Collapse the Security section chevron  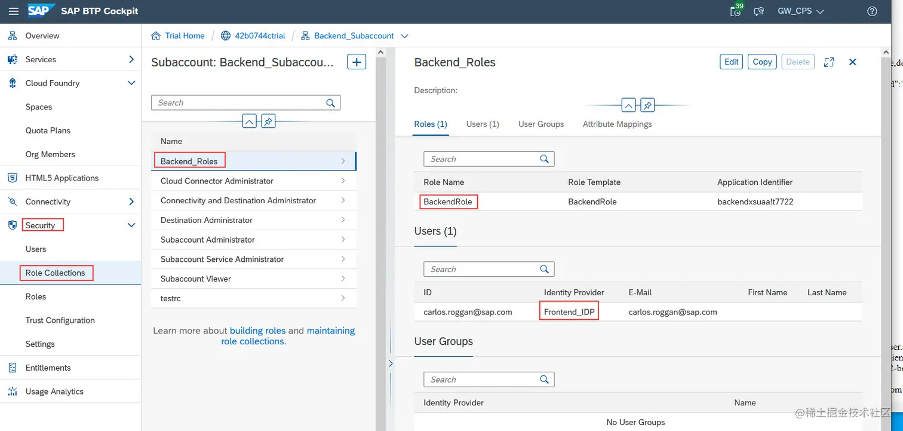point(131,225)
